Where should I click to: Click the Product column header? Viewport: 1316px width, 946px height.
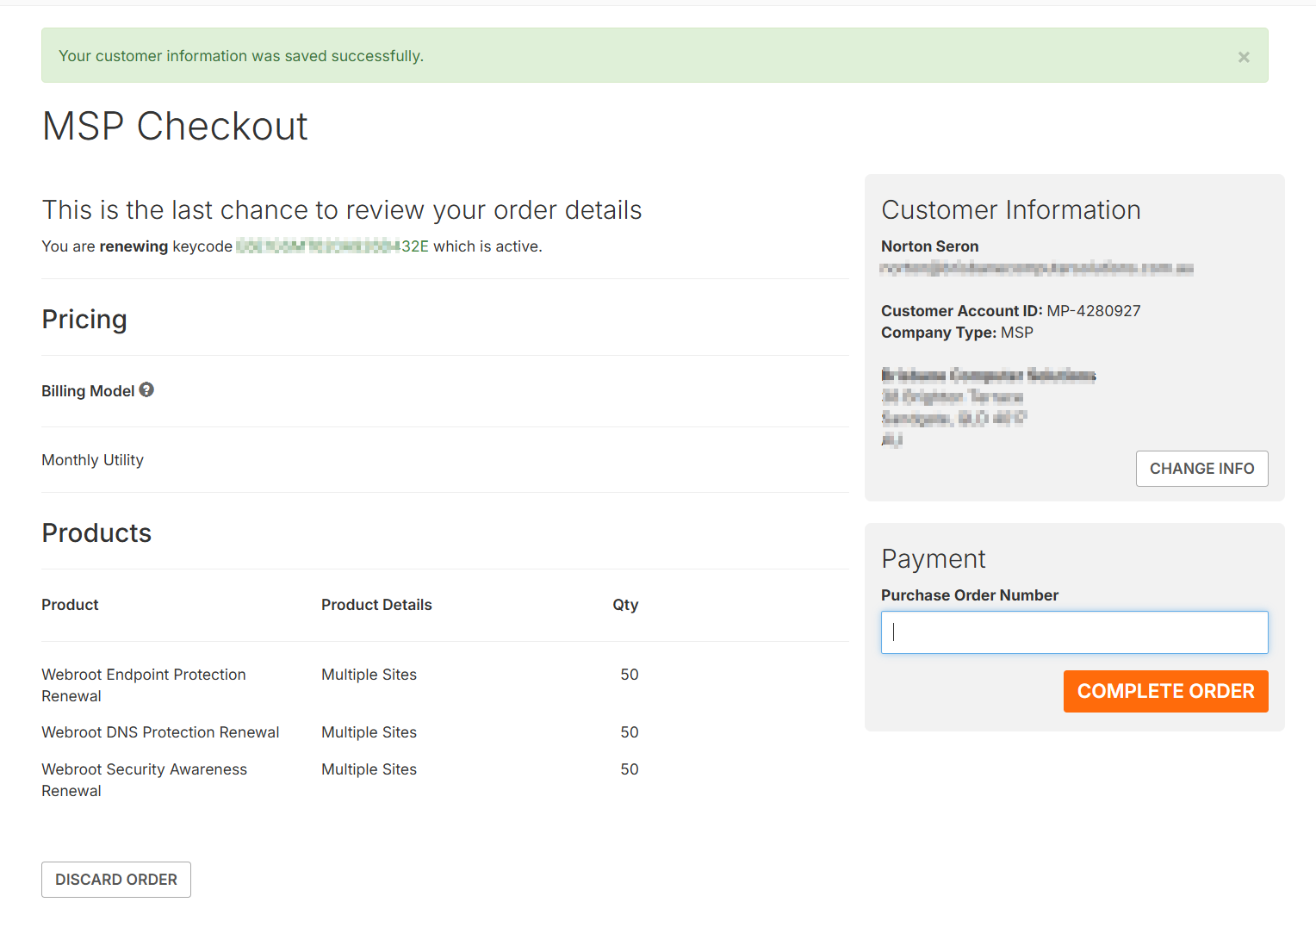pyautogui.click(x=70, y=605)
